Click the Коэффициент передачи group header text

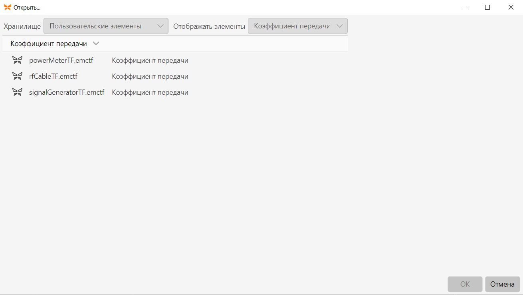point(49,44)
